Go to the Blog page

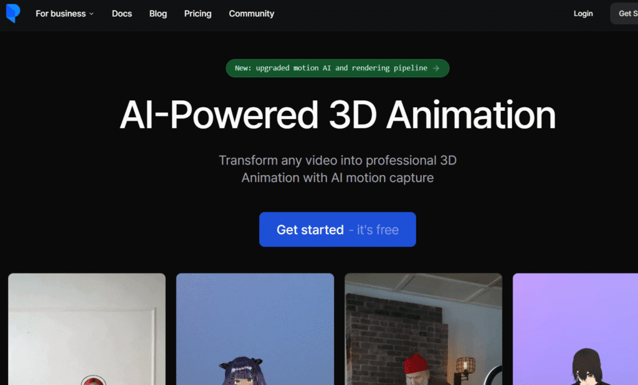click(158, 14)
